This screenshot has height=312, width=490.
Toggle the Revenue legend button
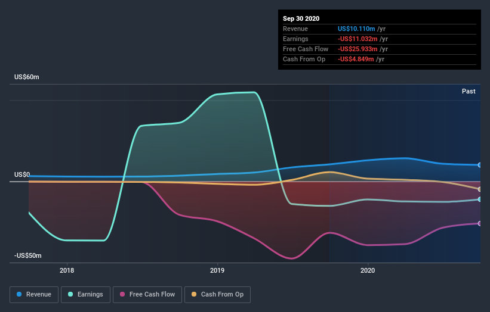(x=34, y=295)
